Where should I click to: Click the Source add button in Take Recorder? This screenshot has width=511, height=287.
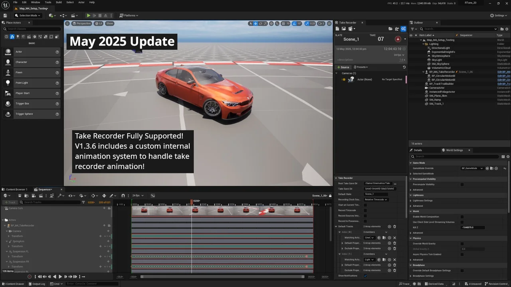coord(343,67)
